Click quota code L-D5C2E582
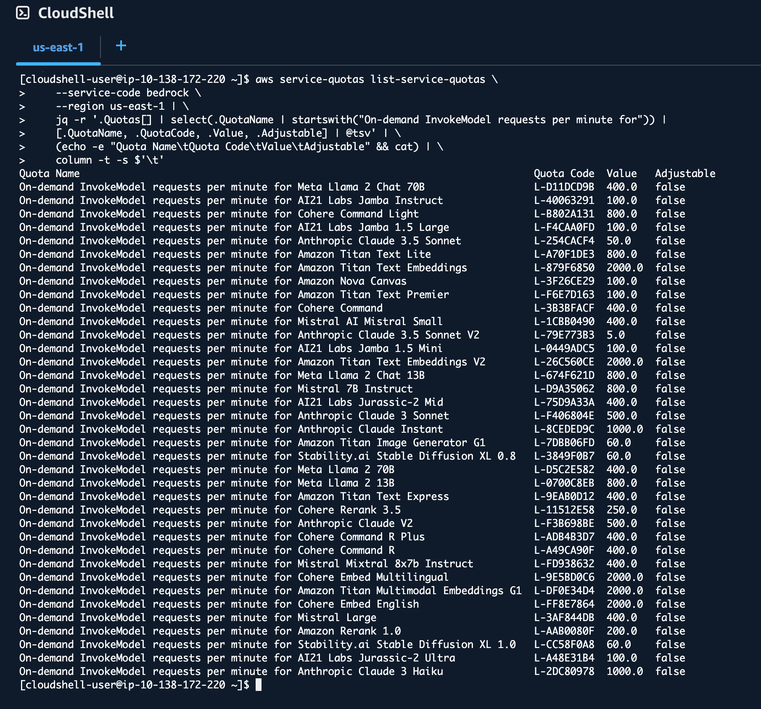This screenshot has width=761, height=709. tap(564, 469)
